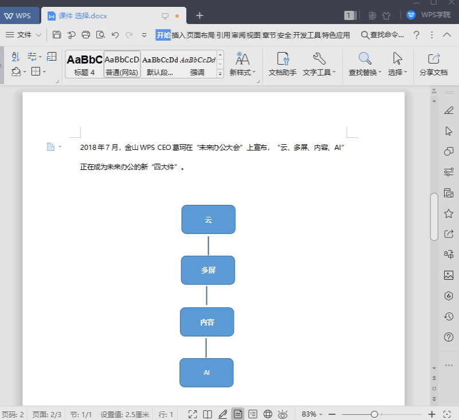Expand the styles gallery list
Image resolution: width=459 pixels, height=420 pixels.
pyautogui.click(x=221, y=74)
